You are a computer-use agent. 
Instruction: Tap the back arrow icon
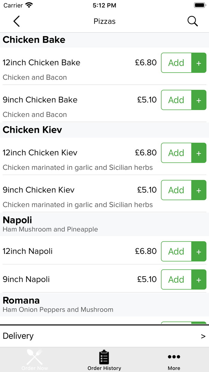point(17,21)
